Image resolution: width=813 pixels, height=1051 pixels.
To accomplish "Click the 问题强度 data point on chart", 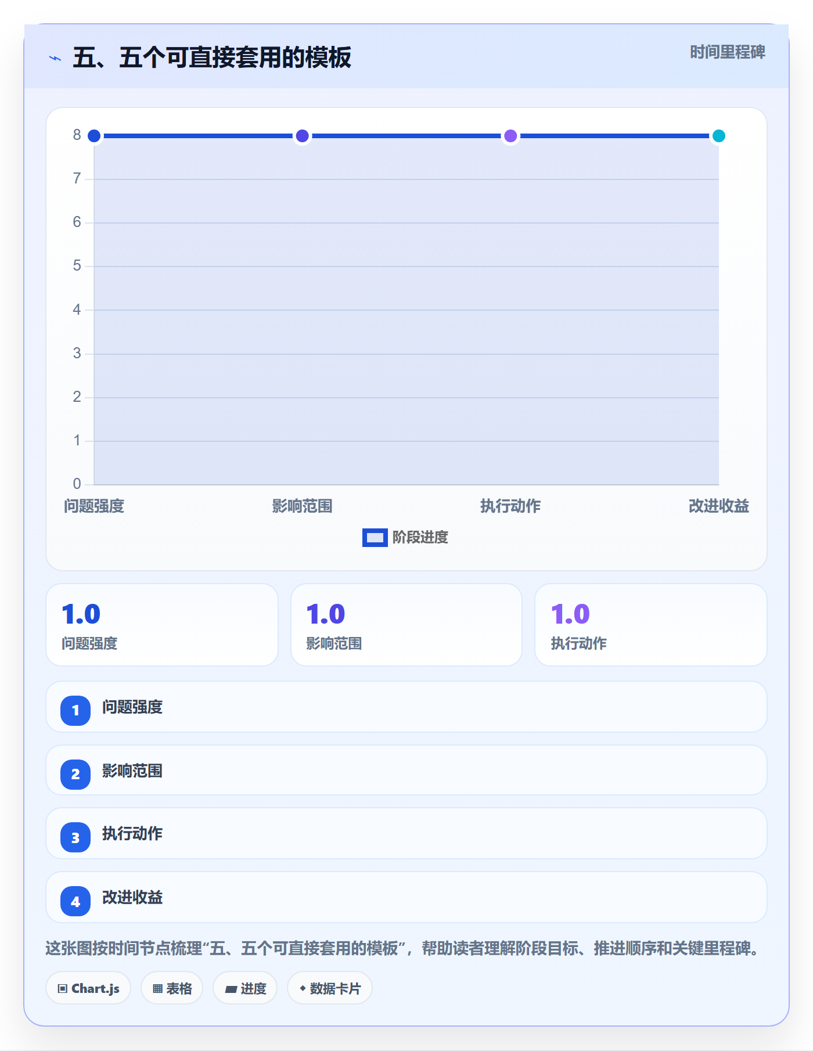I will pyautogui.click(x=94, y=136).
